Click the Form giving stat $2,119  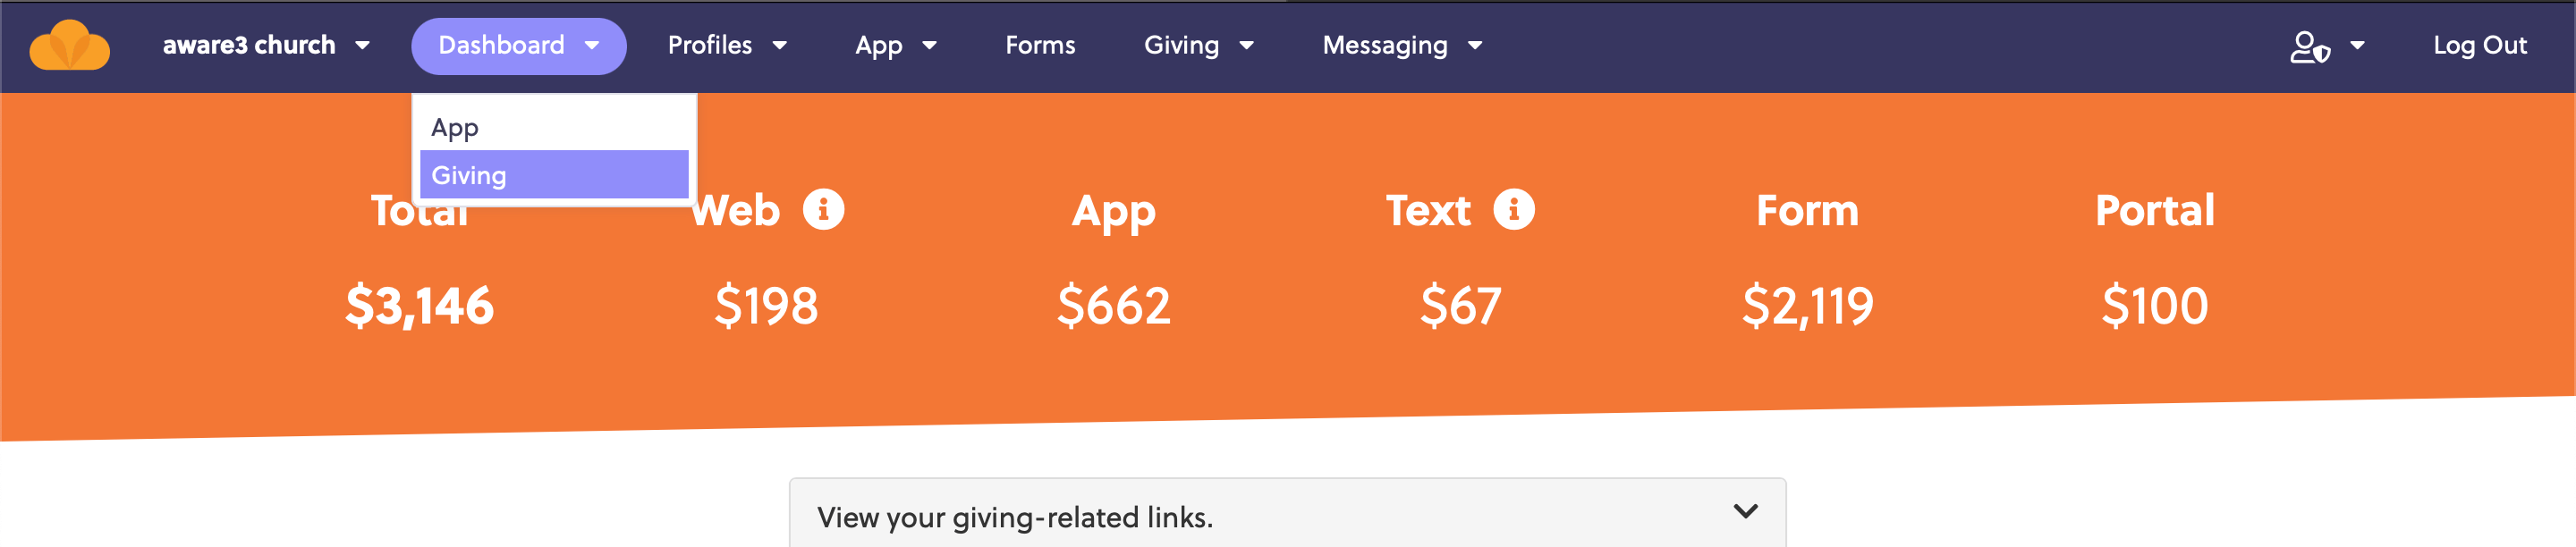(x=1808, y=307)
